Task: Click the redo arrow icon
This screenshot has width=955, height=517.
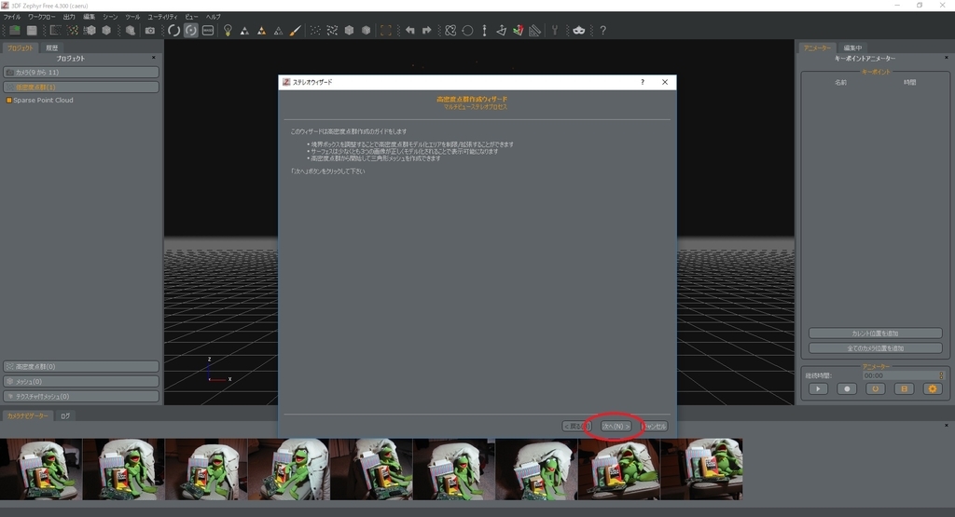Action: (x=426, y=31)
